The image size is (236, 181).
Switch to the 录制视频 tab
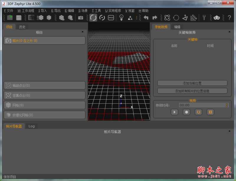click(x=161, y=27)
